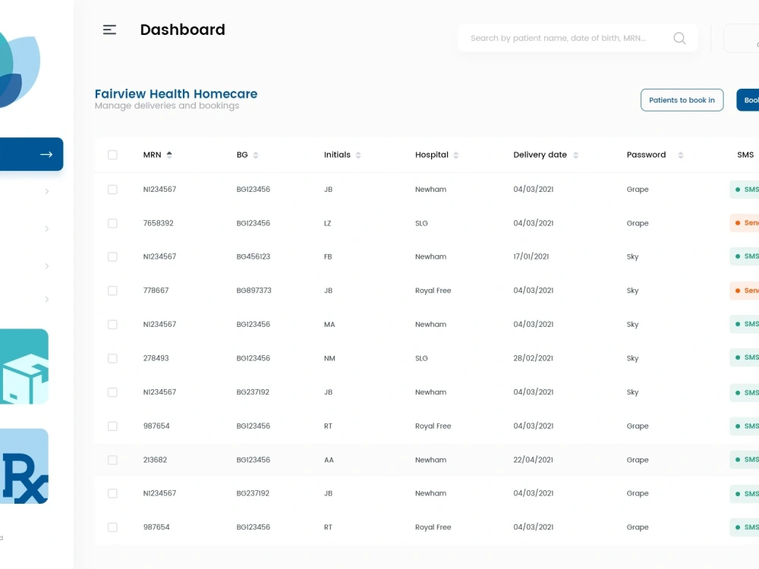Viewport: 759px width, 569px height.
Task: Select the checkbox for MRN 213682
Action: (112, 460)
